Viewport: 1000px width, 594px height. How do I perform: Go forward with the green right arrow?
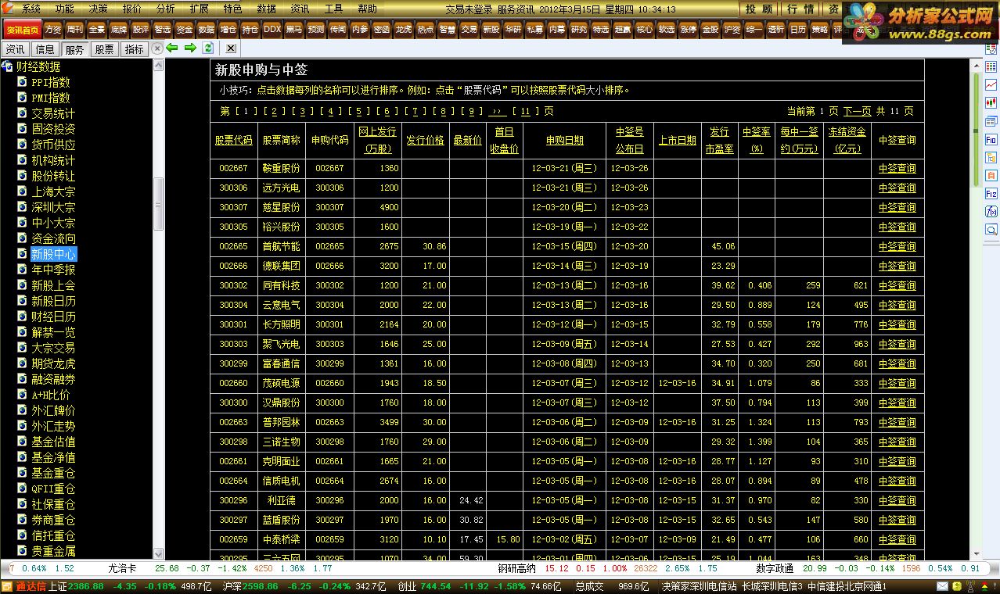click(190, 48)
